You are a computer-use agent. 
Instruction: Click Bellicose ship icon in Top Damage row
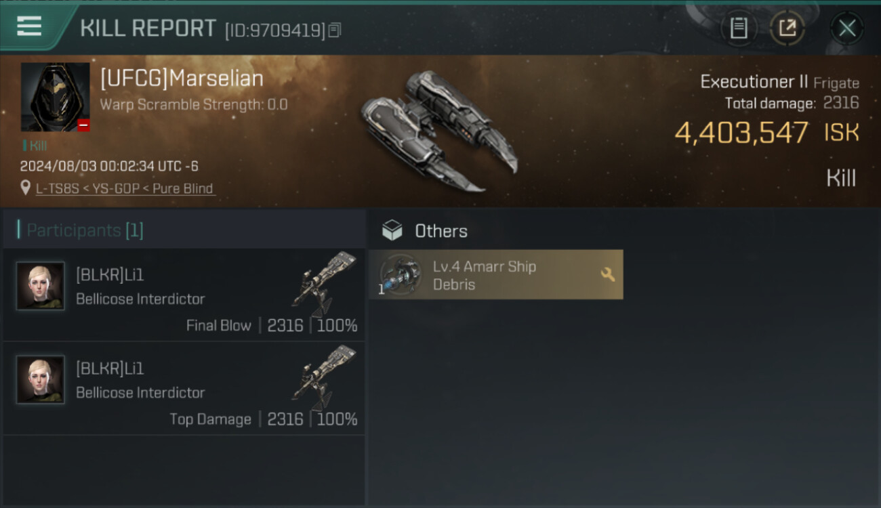coord(325,377)
